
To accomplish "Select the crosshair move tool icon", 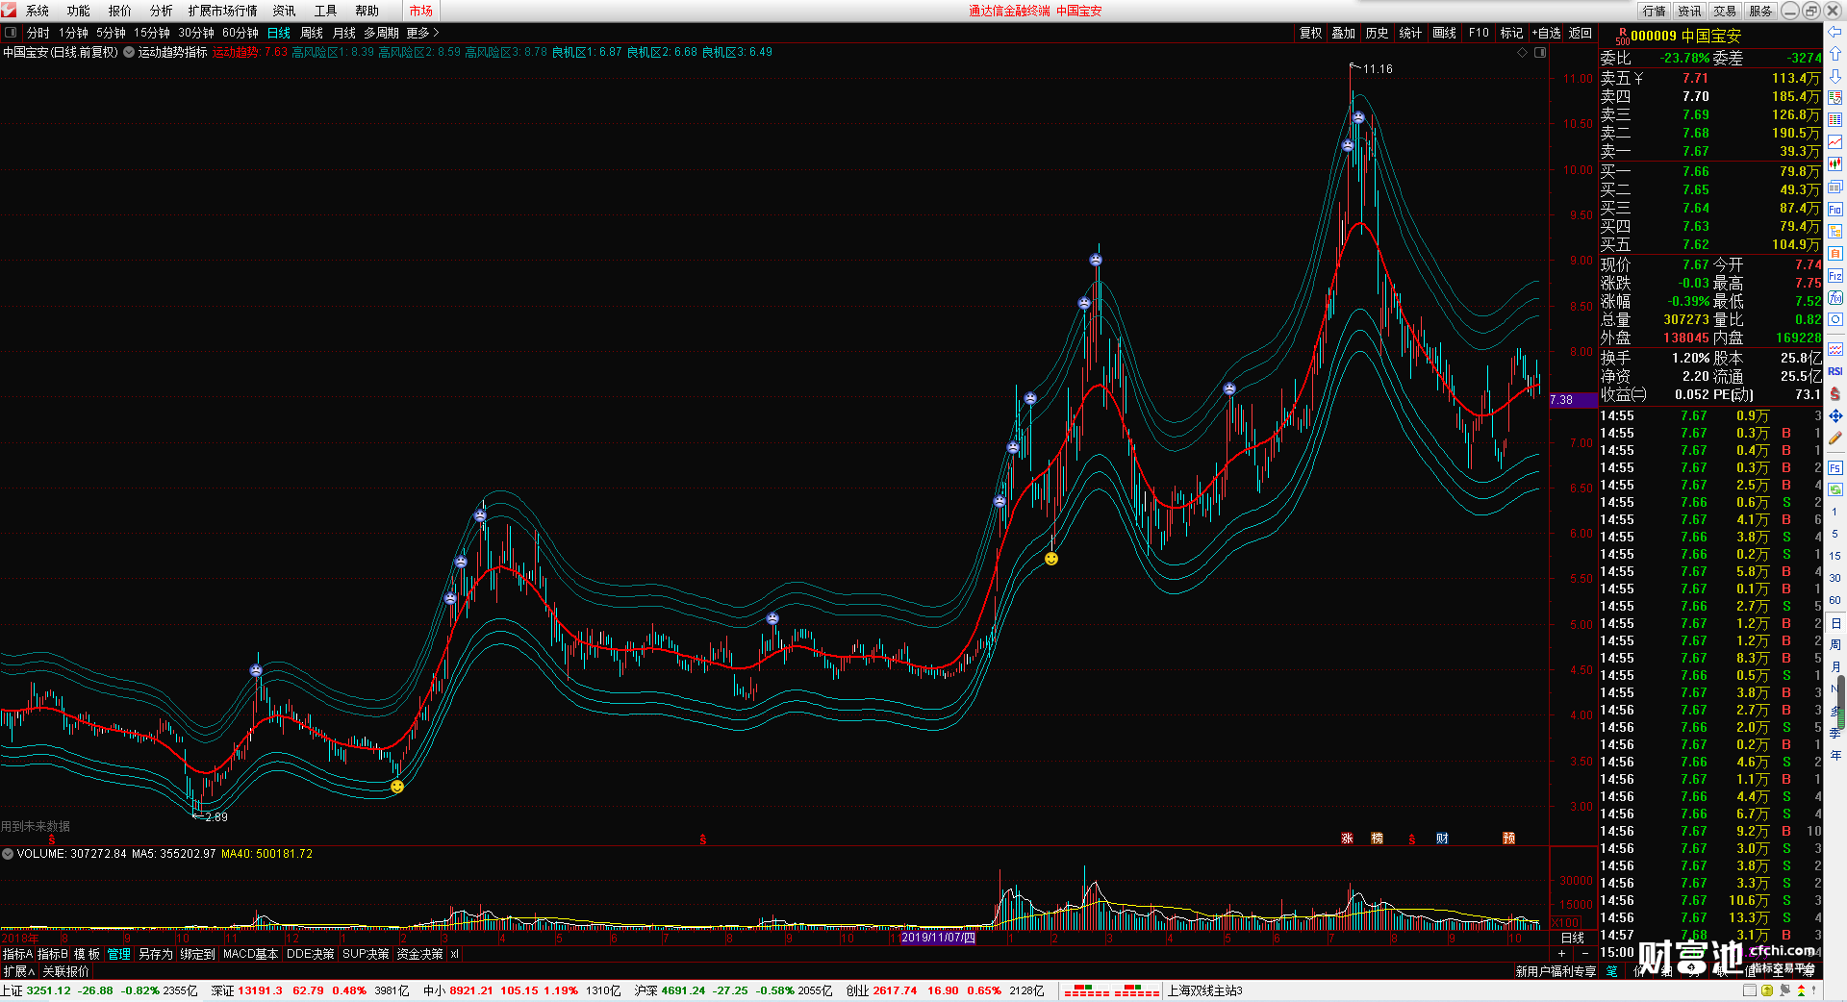I will [1835, 415].
